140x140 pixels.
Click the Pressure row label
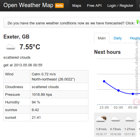tap(12, 95)
